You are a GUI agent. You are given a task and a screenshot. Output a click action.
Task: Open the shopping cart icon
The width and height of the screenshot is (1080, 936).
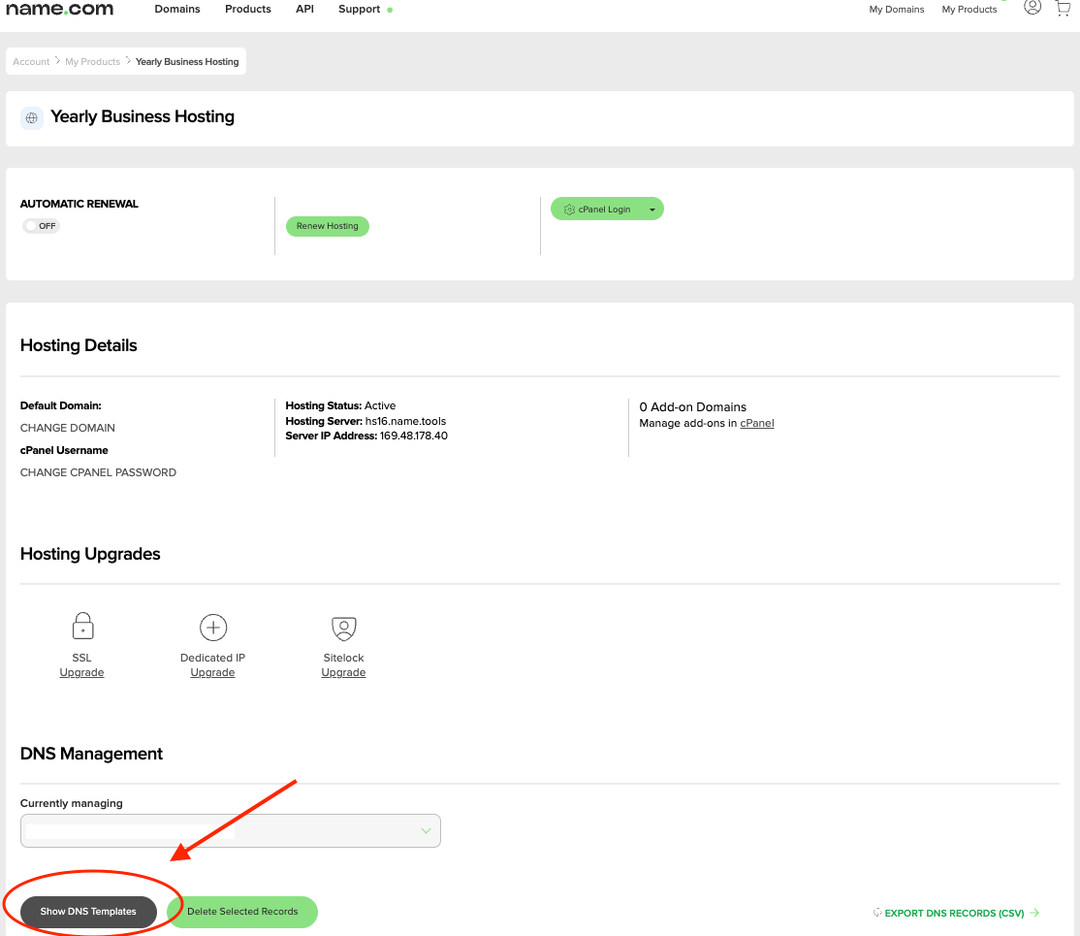click(1063, 8)
